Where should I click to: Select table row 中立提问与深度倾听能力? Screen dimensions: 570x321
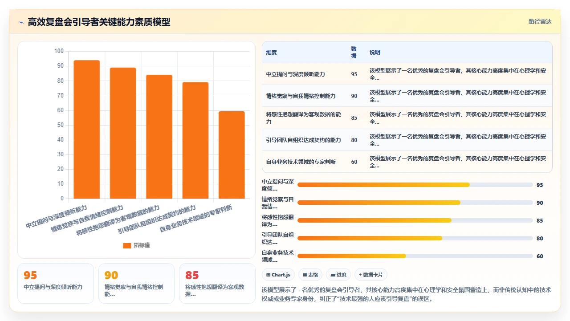click(407, 74)
